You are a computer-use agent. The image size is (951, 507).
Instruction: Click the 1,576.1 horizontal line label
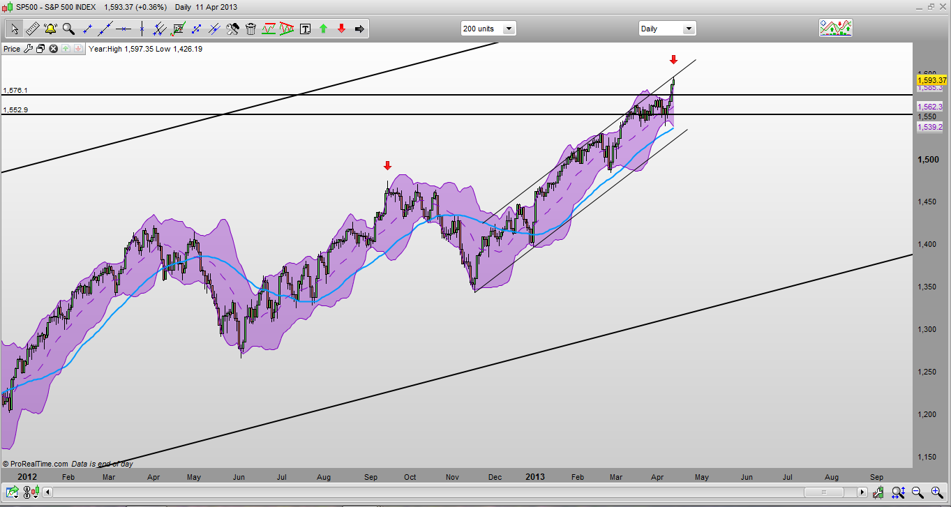click(x=15, y=91)
